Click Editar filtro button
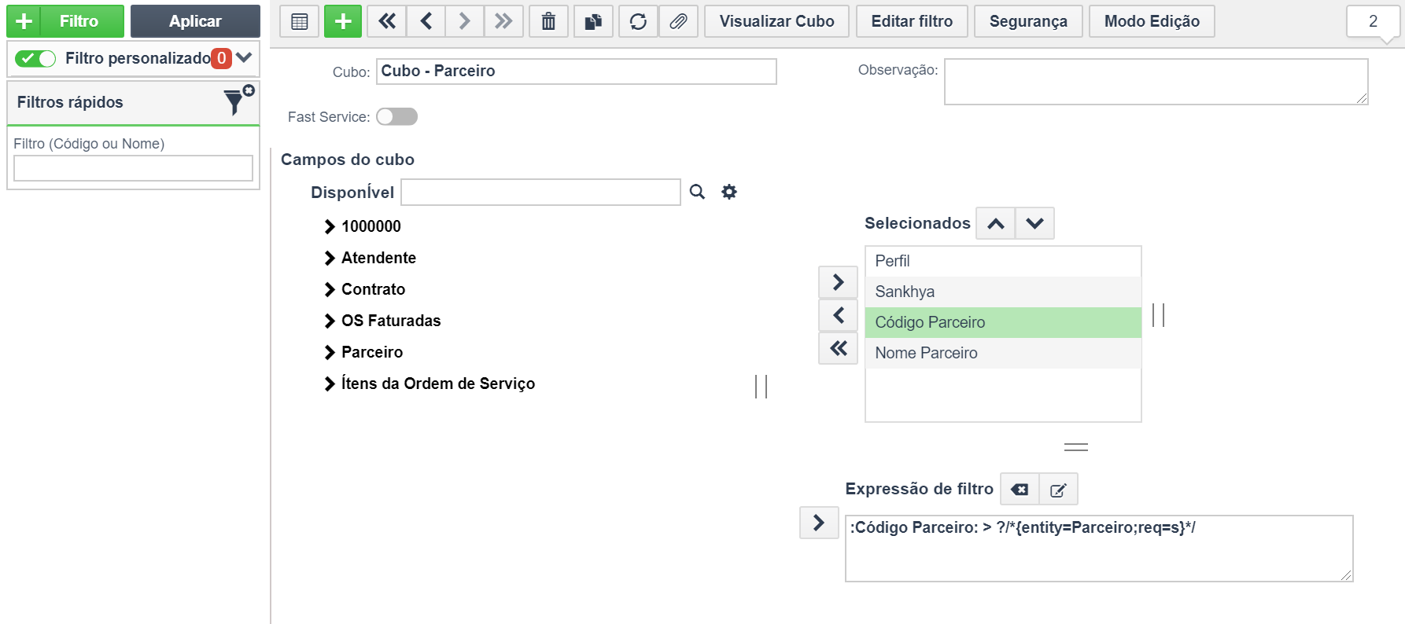This screenshot has width=1405, height=624. (x=912, y=21)
